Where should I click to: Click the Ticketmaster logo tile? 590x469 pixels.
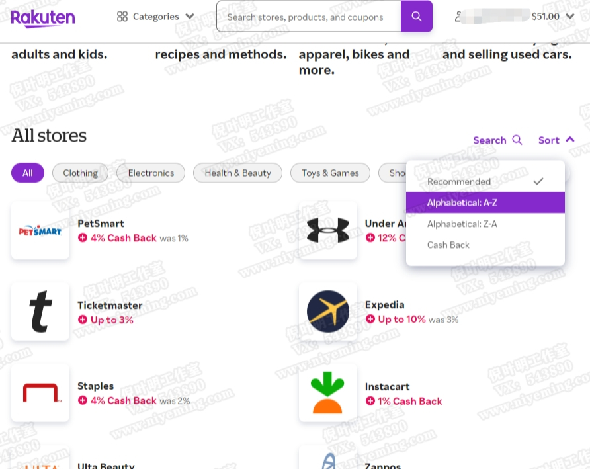pos(40,312)
